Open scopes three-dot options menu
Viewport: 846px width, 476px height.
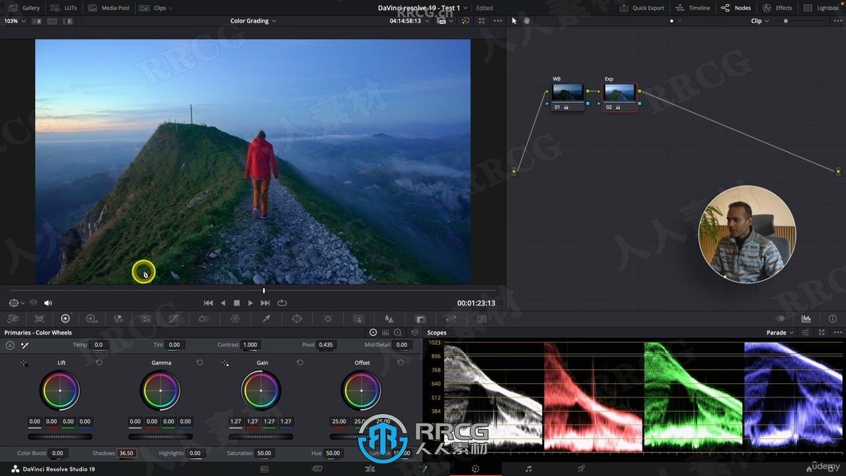(x=837, y=333)
